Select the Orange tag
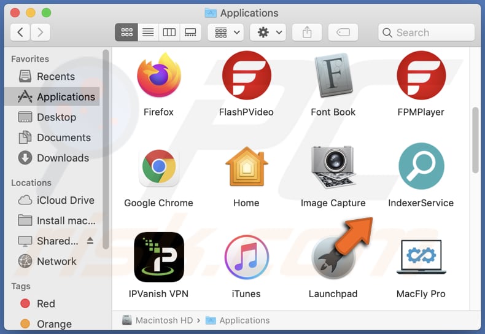The height and width of the screenshot is (334, 485). [52, 324]
